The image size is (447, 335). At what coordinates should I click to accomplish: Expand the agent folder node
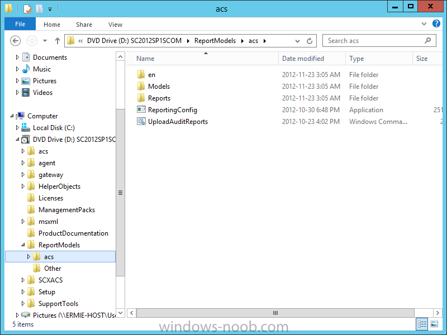point(23,162)
